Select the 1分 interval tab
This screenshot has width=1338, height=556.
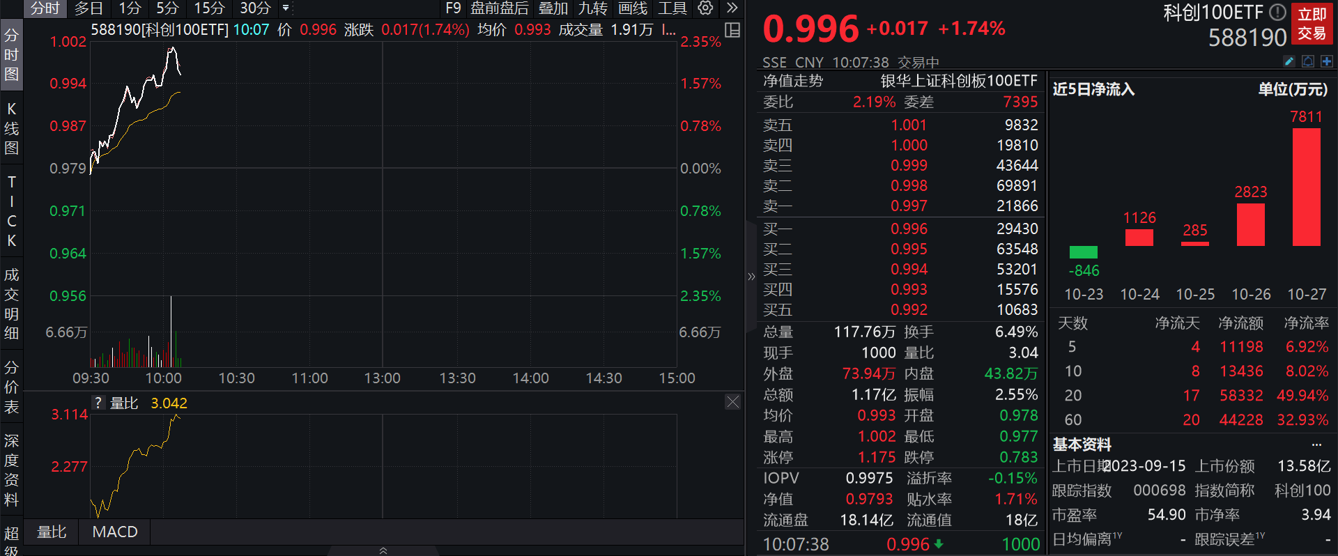click(x=130, y=8)
